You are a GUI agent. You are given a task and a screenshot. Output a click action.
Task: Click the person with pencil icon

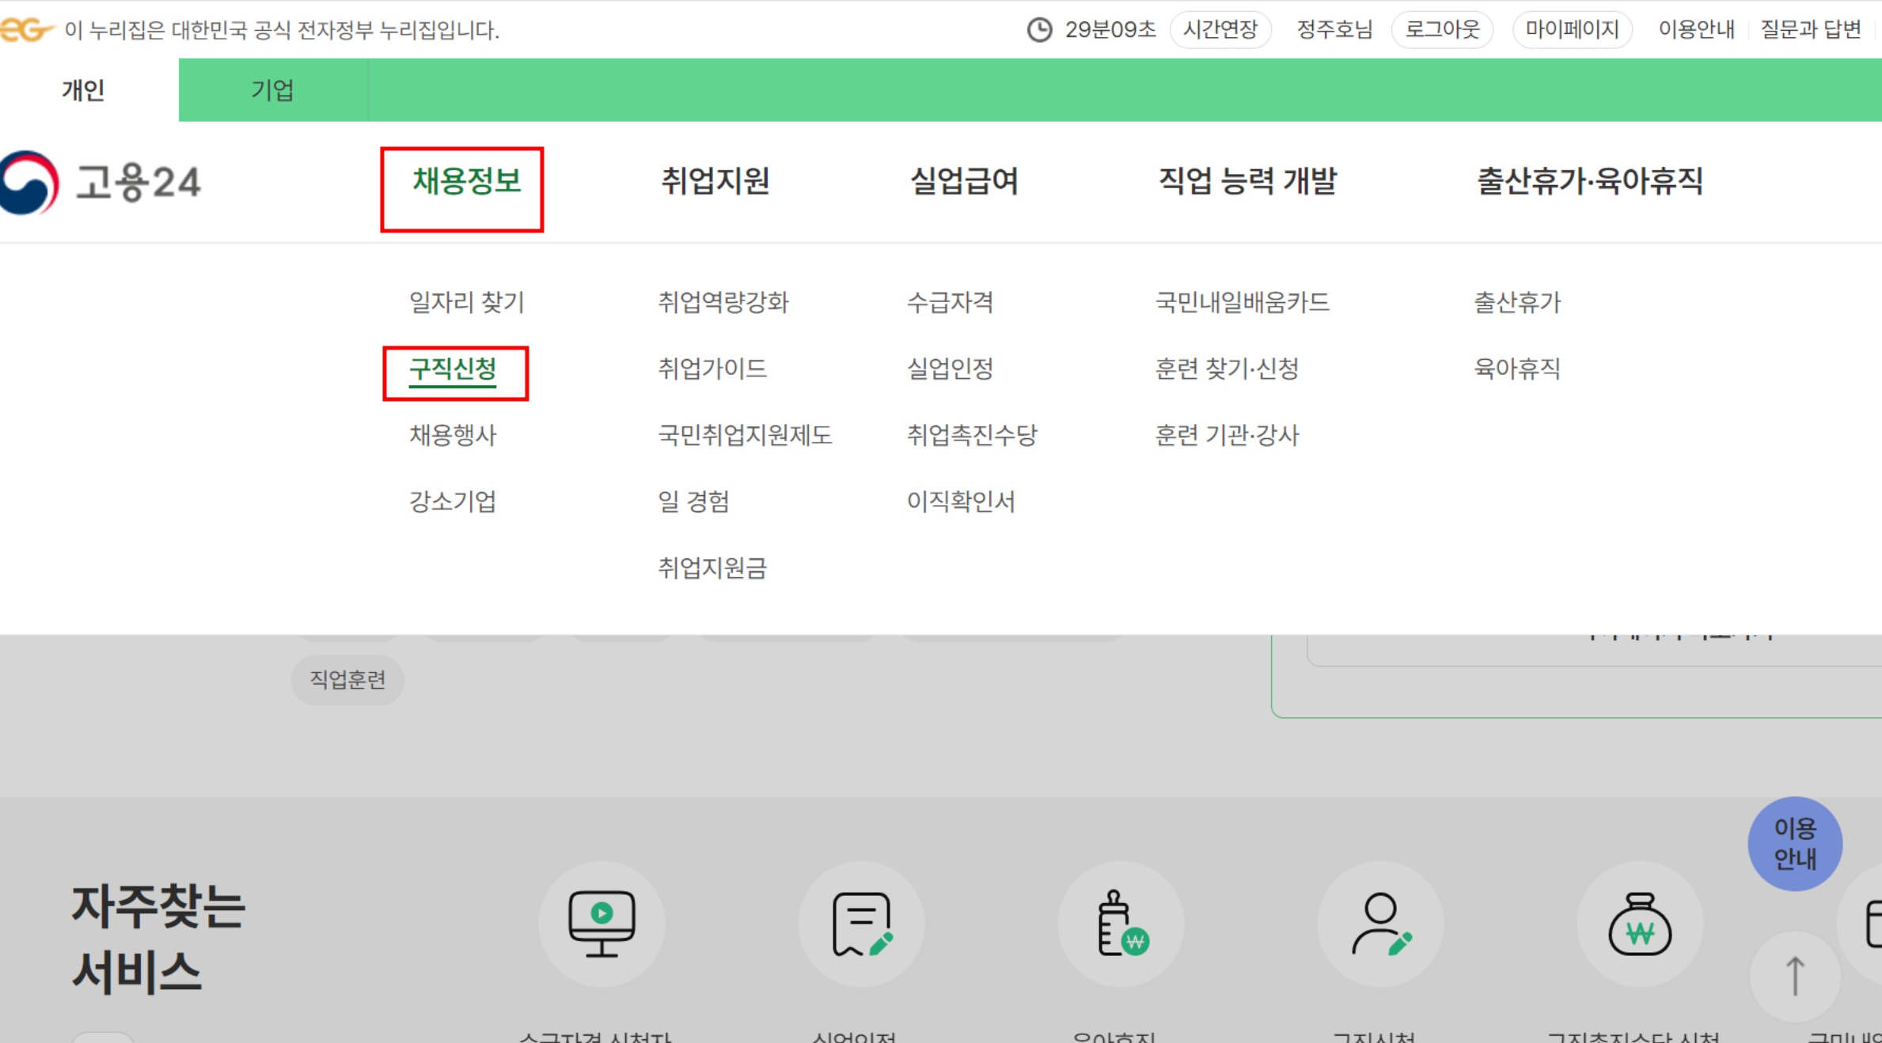click(1380, 924)
